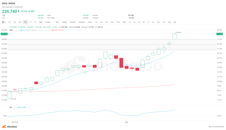This screenshot has height=130, width=226.
Task: Click the +4.39% change in the header
Action: (31, 11)
